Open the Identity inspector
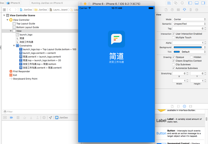The height and width of the screenshot is (144, 208). click(x=178, y=10)
